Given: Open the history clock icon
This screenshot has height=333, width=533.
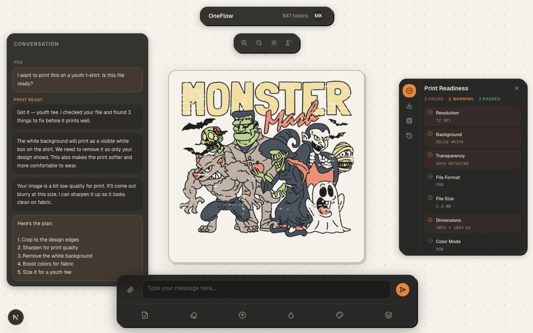Looking at the screenshot, I should click(409, 136).
